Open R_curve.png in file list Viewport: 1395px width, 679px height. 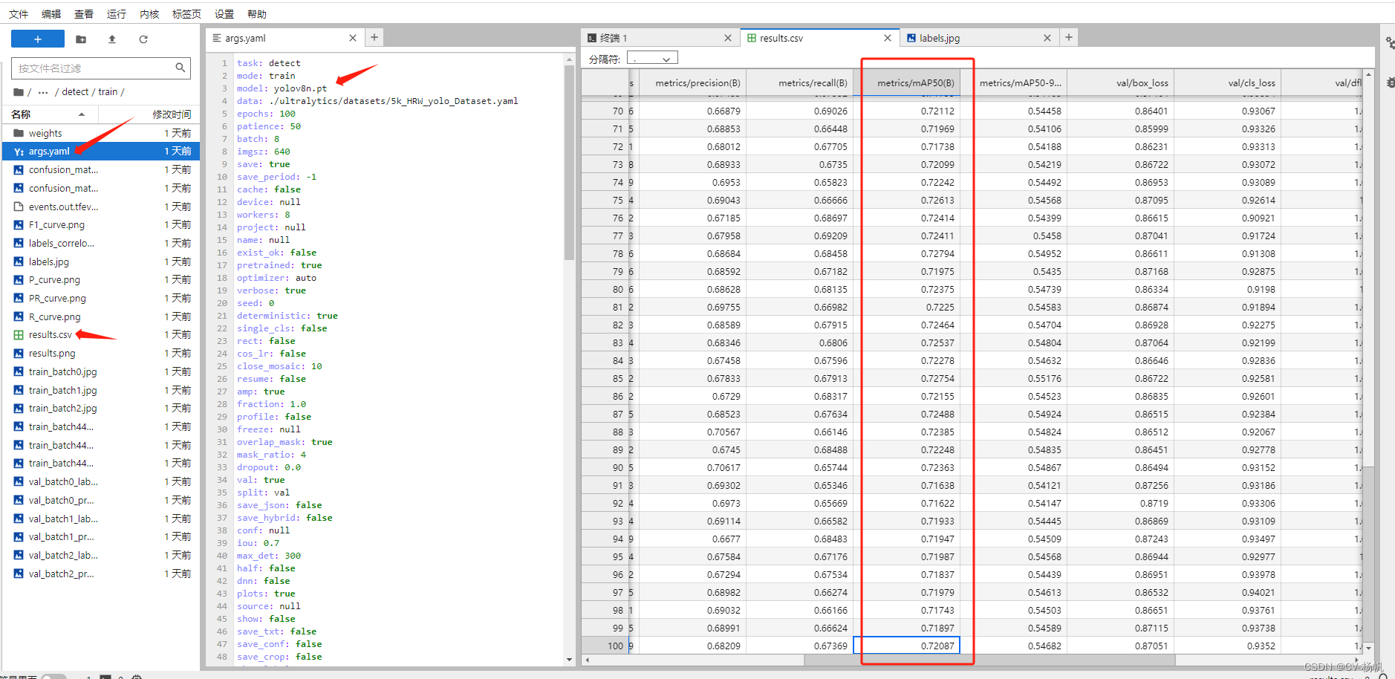click(x=102, y=316)
